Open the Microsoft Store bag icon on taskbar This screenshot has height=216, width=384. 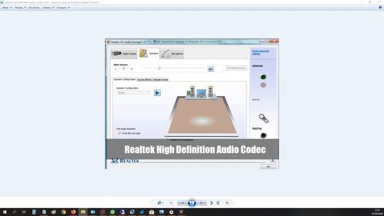tap(152, 212)
